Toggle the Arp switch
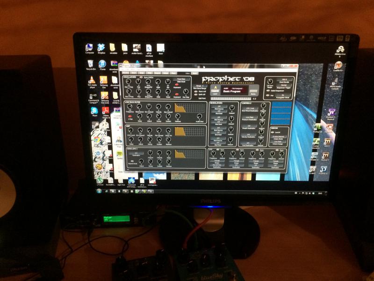The height and width of the screenshot is (281, 374). click(268, 96)
